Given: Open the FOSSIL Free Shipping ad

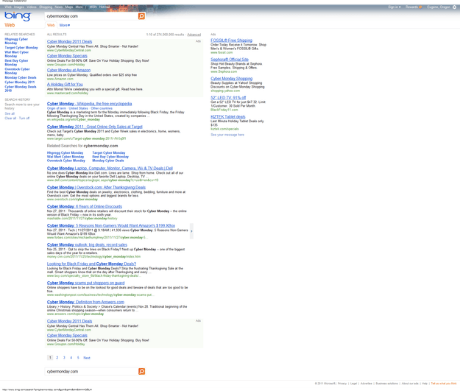Looking at the screenshot, I should [x=231, y=40].
